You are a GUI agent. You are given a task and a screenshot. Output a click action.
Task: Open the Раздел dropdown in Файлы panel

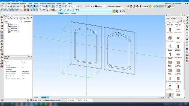177,18
